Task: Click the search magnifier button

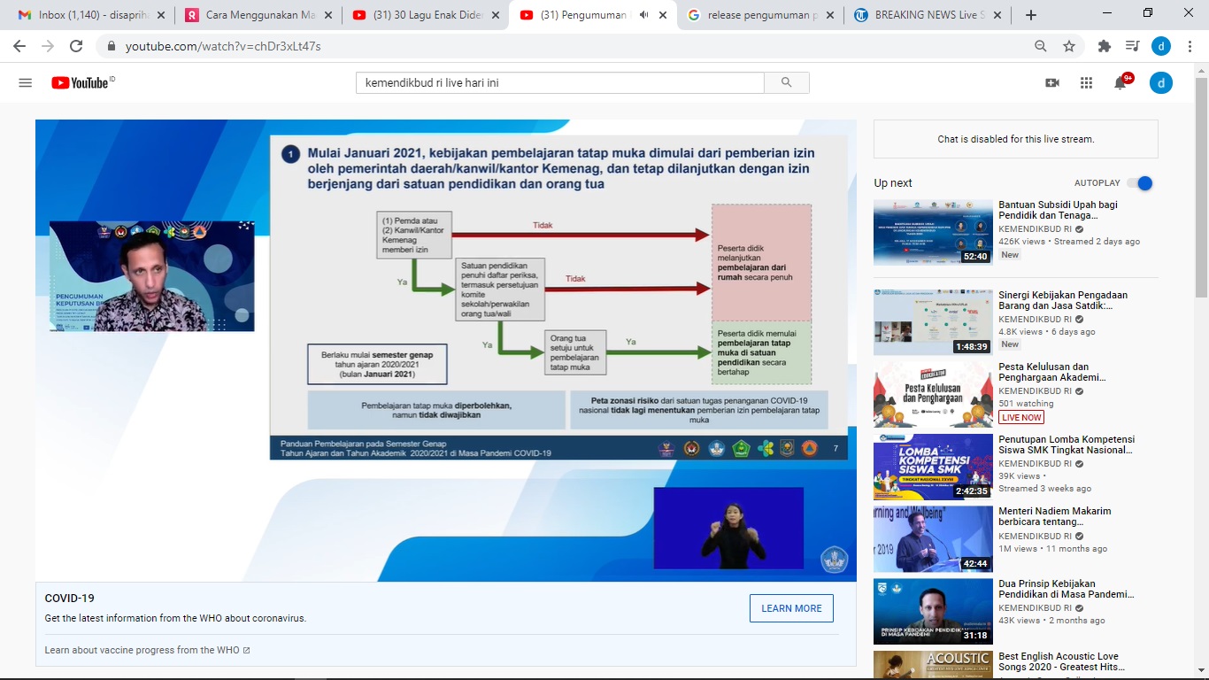Action: click(x=786, y=82)
